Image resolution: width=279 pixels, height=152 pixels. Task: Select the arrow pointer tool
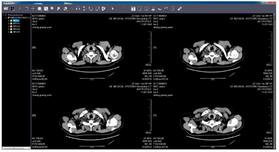pos(113,8)
